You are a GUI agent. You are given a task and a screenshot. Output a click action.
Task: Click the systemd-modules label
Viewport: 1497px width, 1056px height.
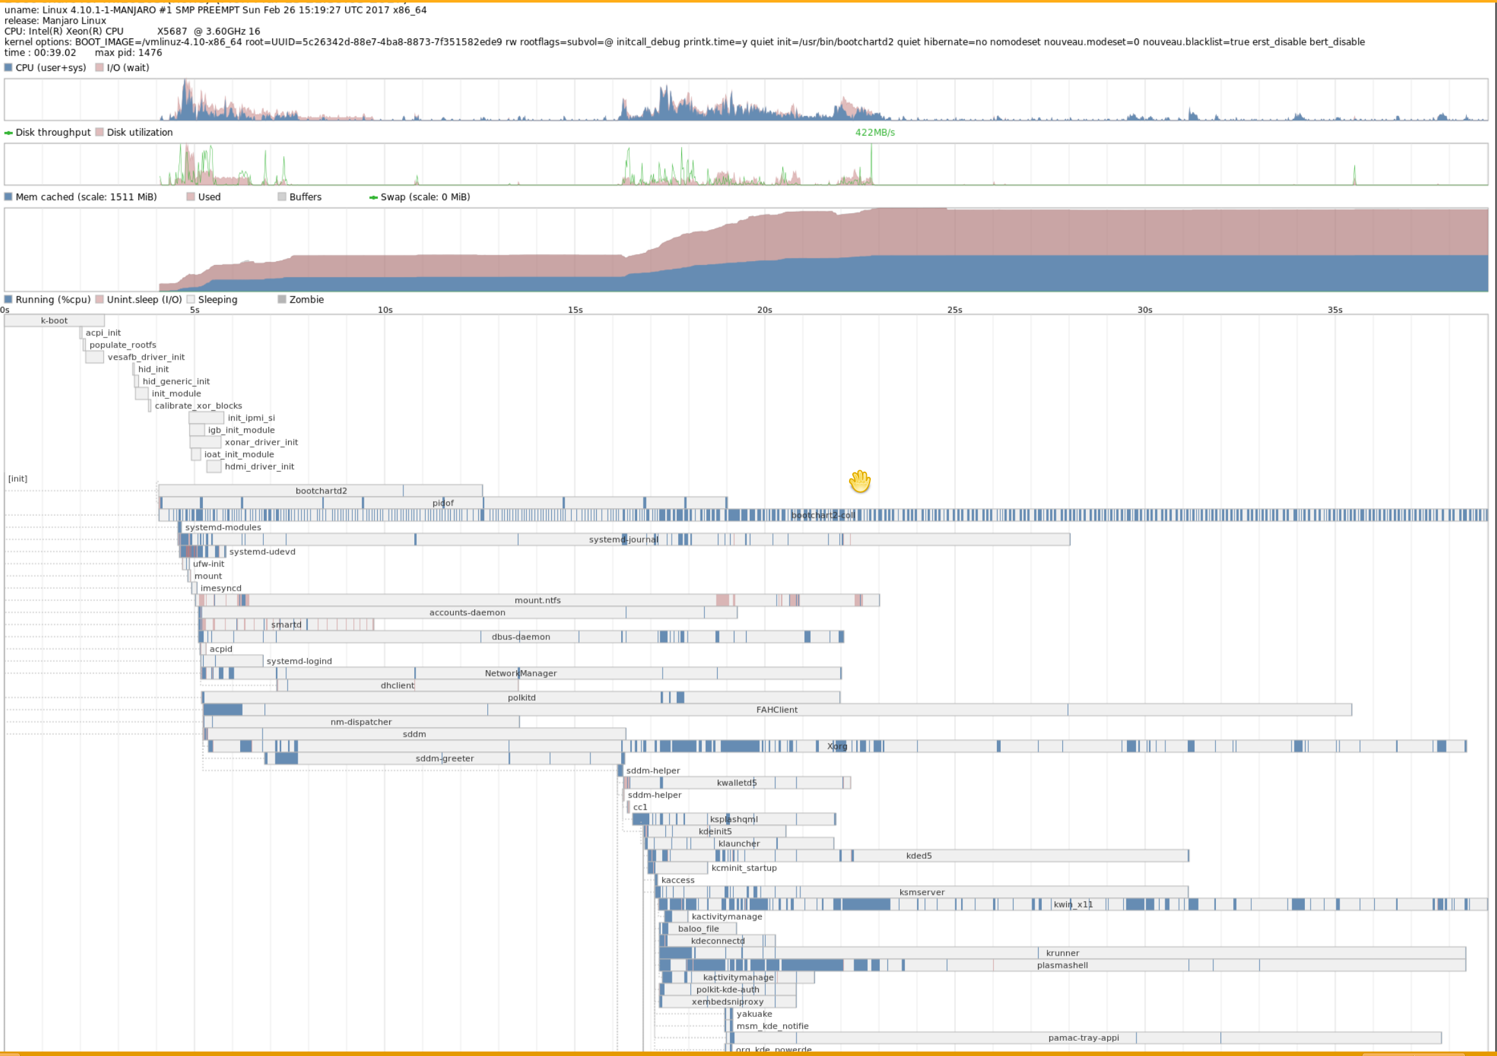click(223, 527)
